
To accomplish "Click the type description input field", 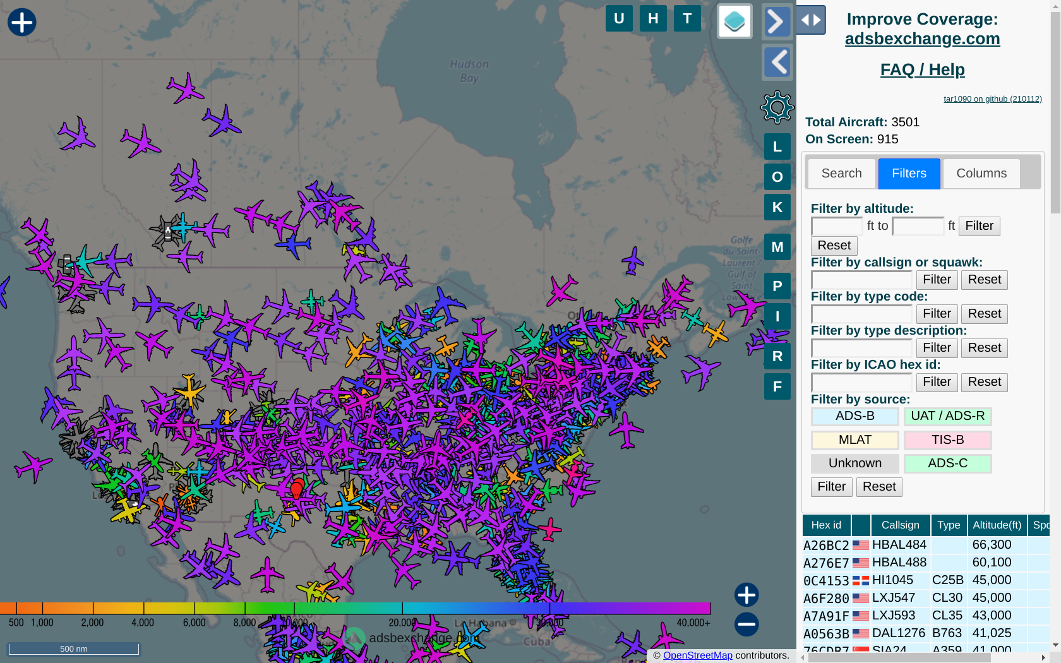I will click(861, 348).
